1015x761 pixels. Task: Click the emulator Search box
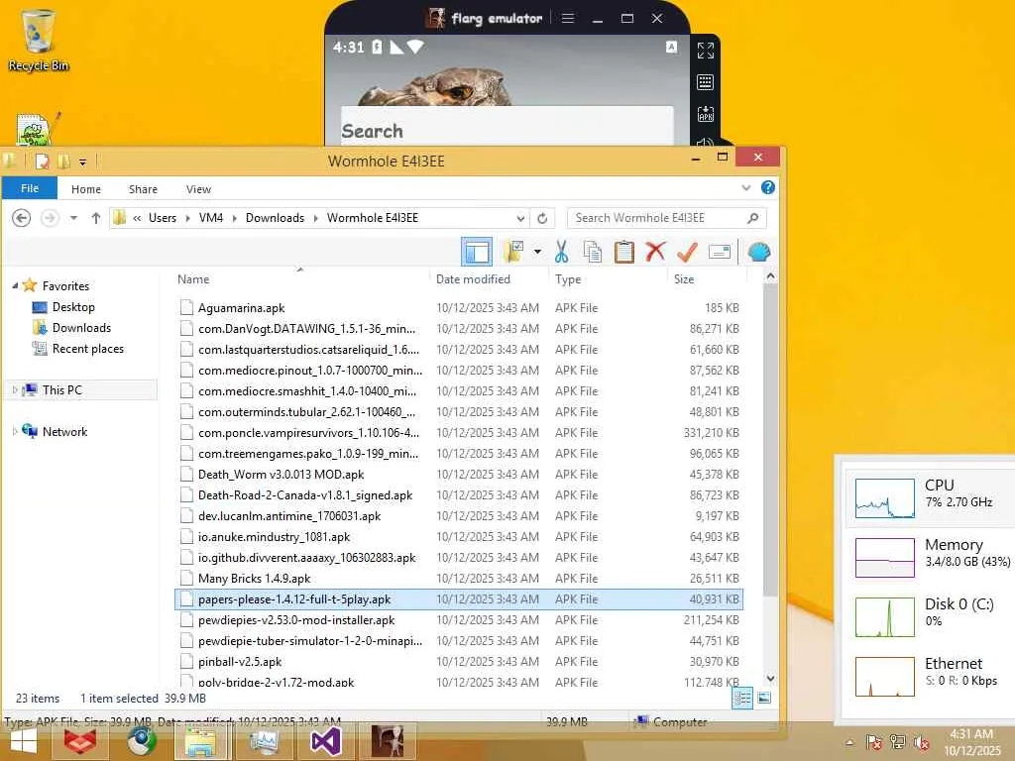[x=507, y=126]
